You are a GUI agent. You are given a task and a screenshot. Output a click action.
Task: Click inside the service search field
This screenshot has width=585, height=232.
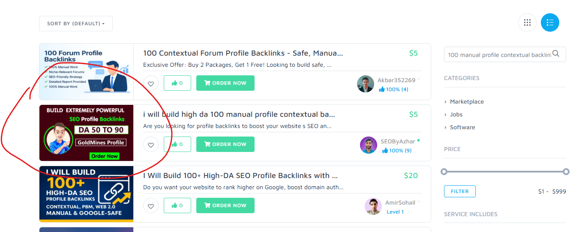(499, 55)
